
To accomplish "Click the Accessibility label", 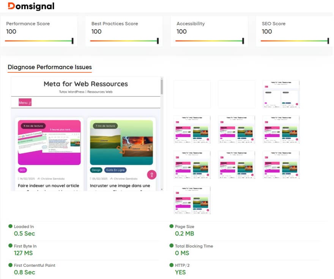I will [191, 24].
